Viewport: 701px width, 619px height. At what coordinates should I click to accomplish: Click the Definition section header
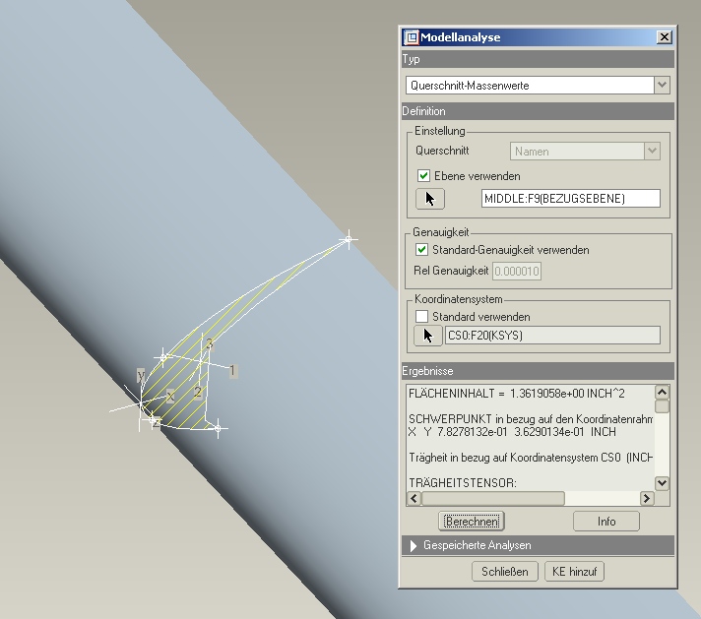pyautogui.click(x=538, y=111)
